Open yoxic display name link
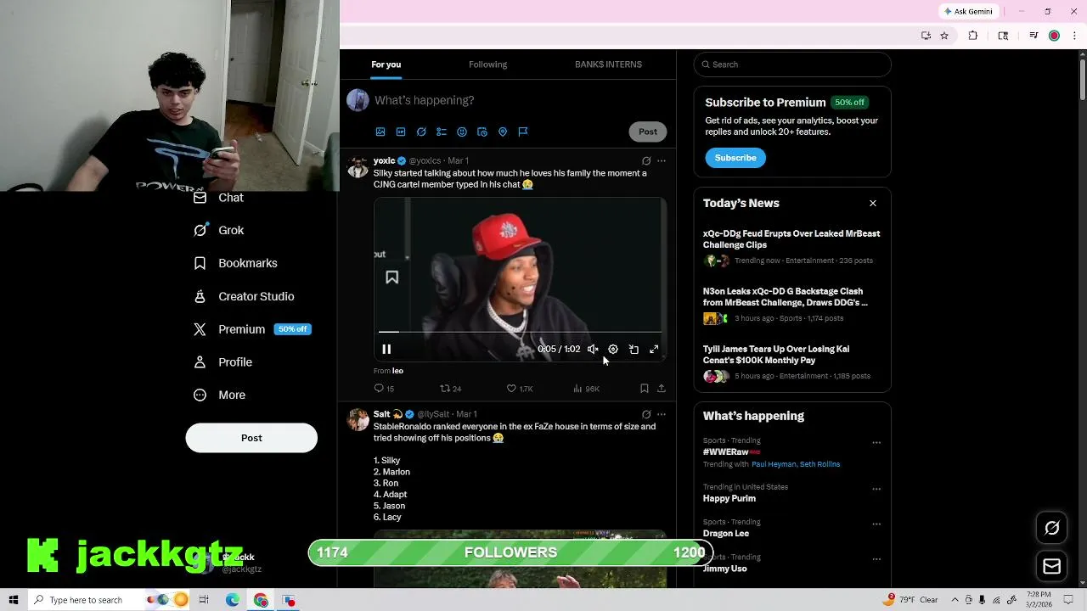Viewport: 1087px width, 611px height. [384, 160]
